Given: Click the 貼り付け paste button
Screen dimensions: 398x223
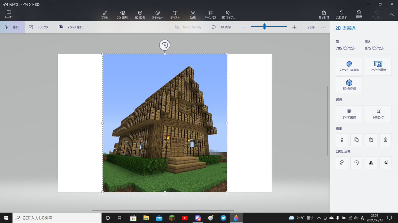Looking at the screenshot, I should click(x=324, y=14).
